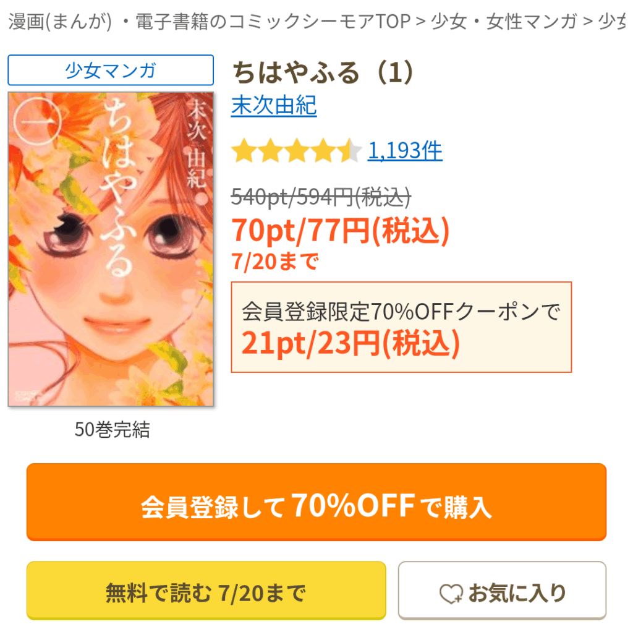The width and height of the screenshot is (633, 632).
Task: Click the sale price 70pt/77円(税込)
Action: 341,231
